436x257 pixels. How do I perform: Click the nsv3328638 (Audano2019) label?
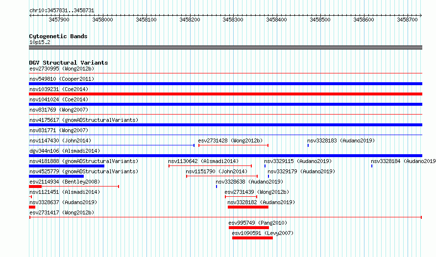tap(249, 182)
